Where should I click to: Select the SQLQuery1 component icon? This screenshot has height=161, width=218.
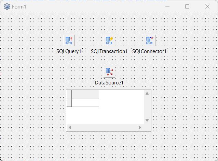[x=69, y=40]
